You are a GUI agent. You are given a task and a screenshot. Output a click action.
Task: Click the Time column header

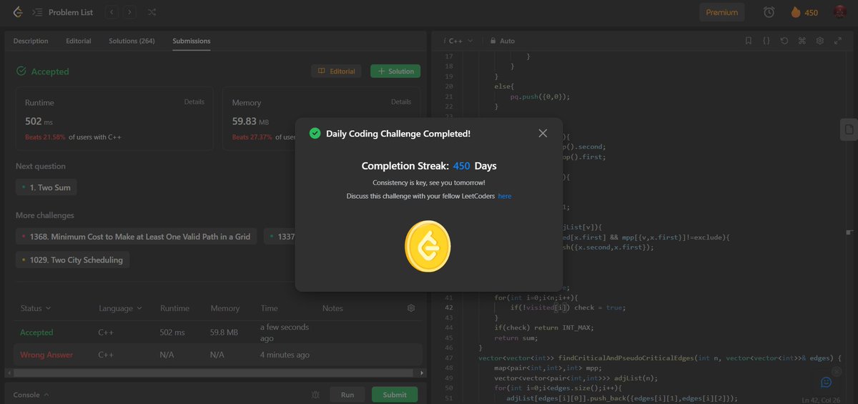[x=269, y=308]
